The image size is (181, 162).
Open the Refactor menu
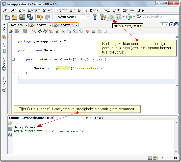pos(61,10)
